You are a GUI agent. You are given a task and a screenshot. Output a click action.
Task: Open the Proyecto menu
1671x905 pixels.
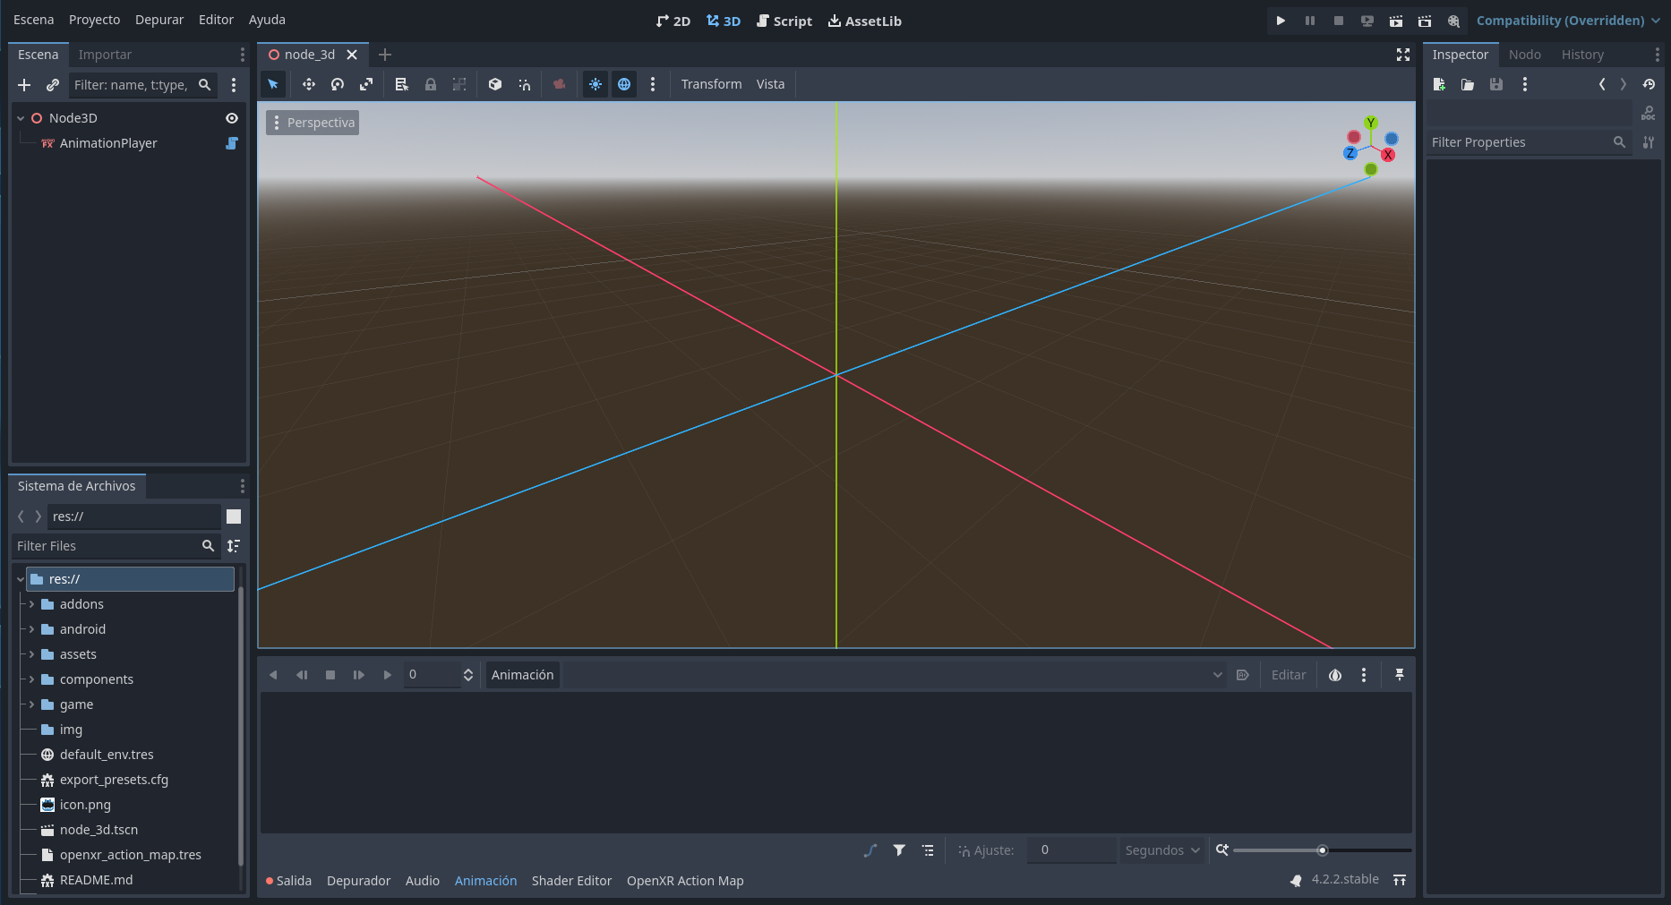94,20
